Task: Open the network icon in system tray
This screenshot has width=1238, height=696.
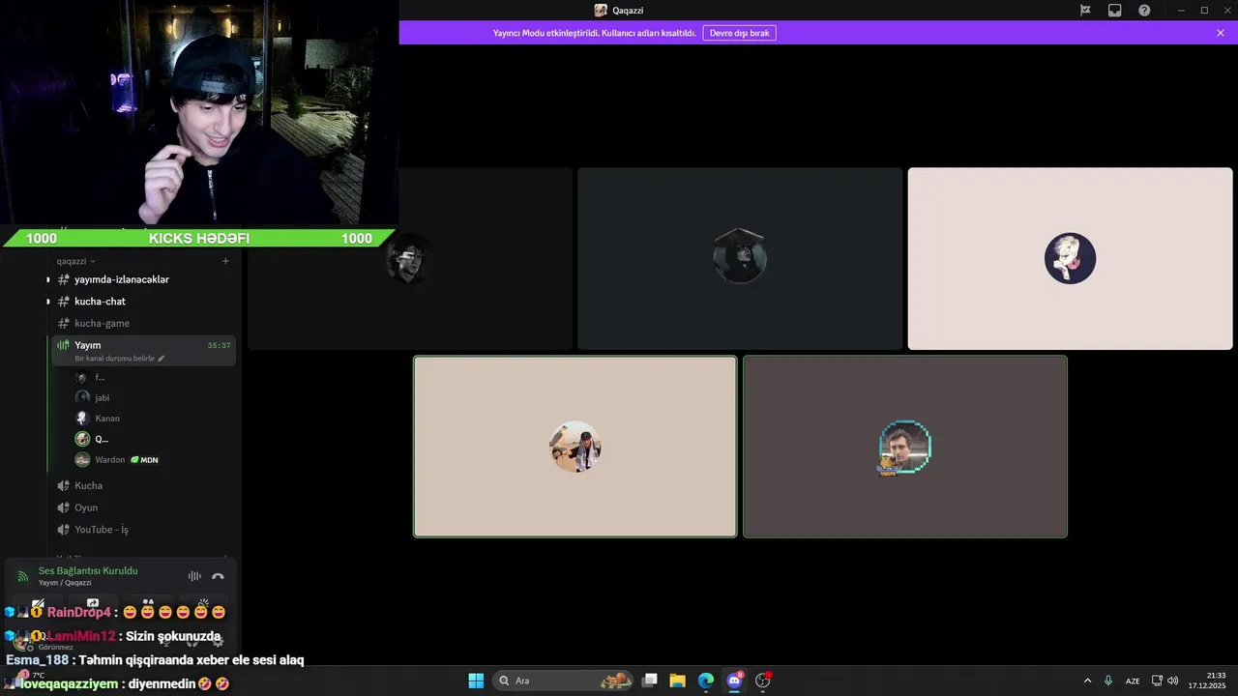Action: 1157,681
